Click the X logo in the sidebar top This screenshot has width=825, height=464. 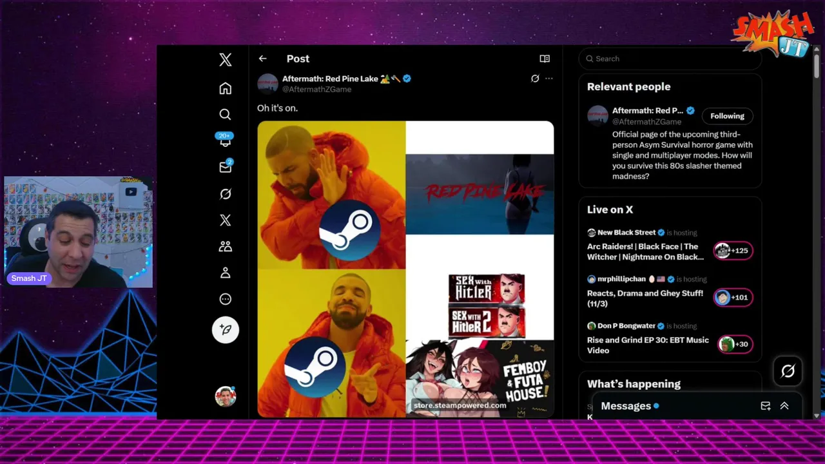point(225,60)
